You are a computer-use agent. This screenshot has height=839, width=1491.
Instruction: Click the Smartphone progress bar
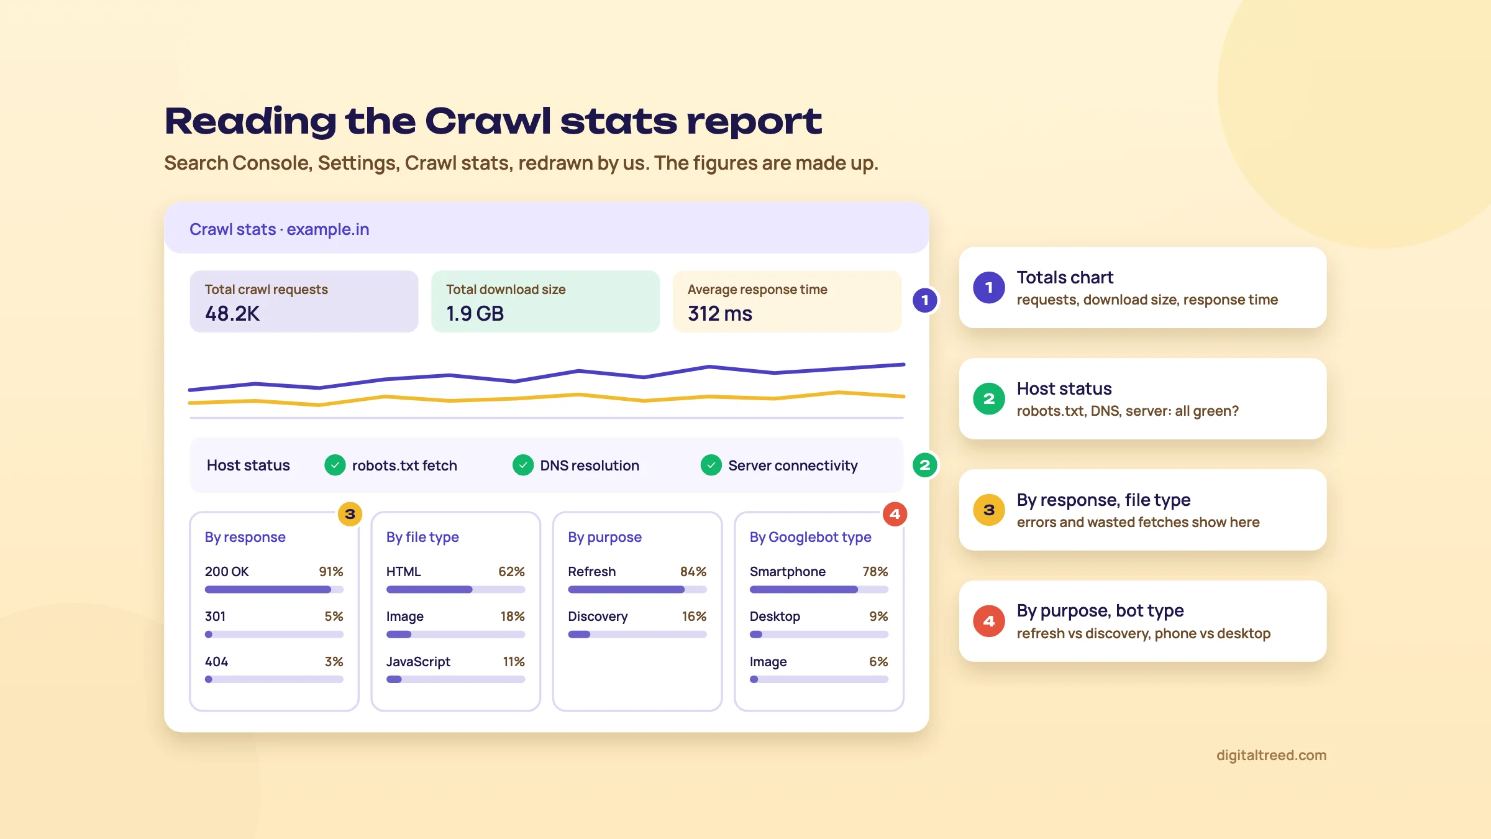[x=819, y=589]
